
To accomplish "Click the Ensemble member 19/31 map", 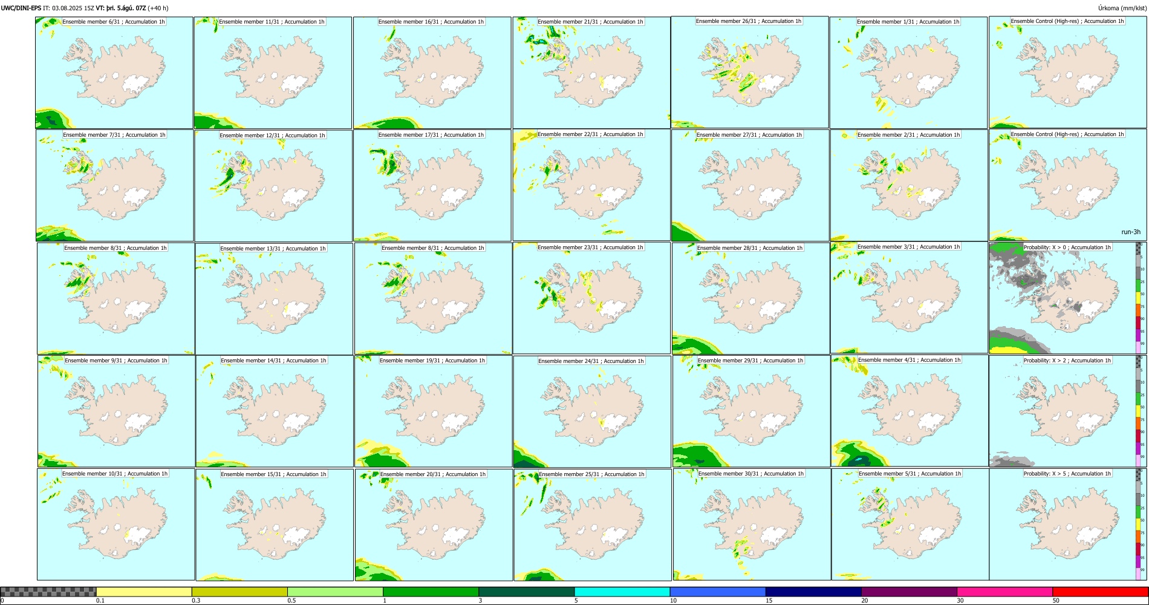I will tap(433, 411).
